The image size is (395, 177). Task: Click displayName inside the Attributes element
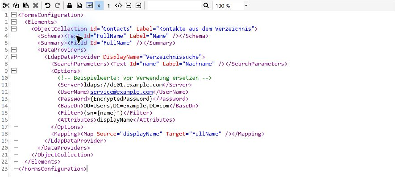point(115,120)
